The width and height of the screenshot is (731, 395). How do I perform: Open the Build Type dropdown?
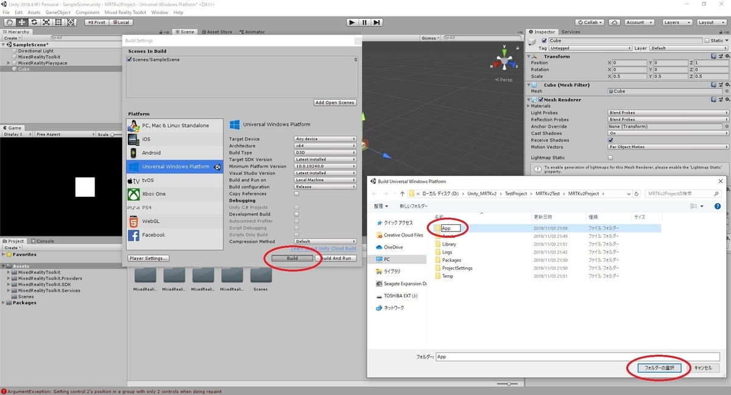(x=325, y=153)
